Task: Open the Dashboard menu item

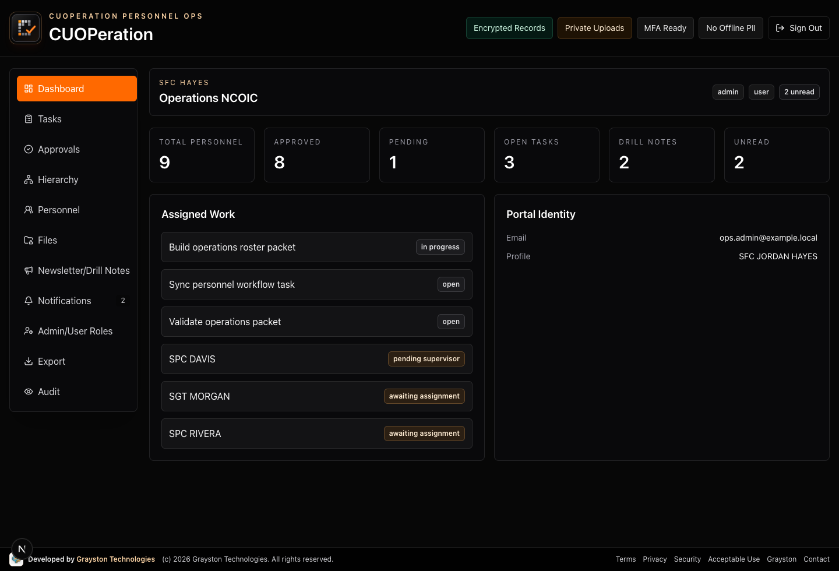Action: point(77,89)
